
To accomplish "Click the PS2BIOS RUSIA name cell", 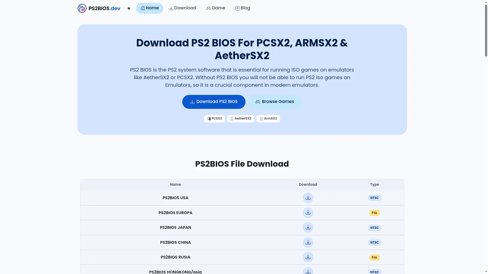I will pos(175,257).
